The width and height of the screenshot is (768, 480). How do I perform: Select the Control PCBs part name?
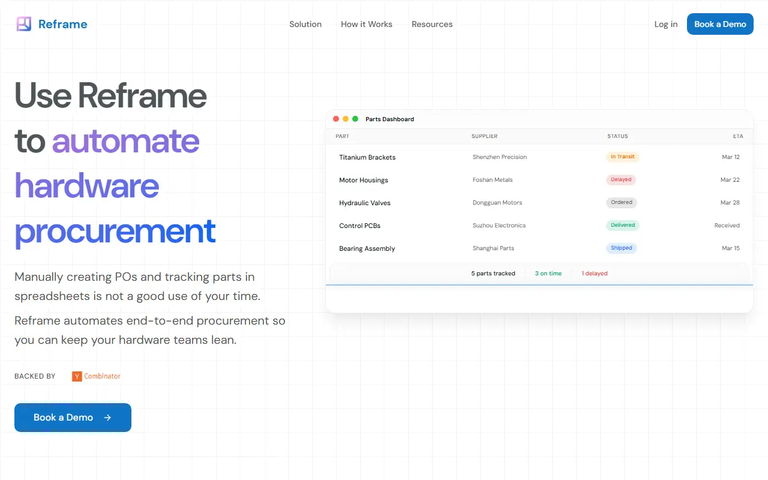(360, 226)
